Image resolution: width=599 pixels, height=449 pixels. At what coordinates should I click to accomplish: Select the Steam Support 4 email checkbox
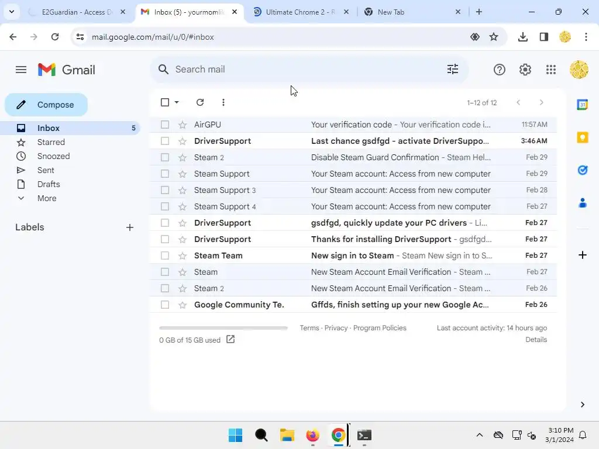point(165,206)
